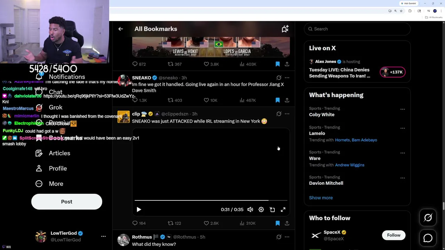The image size is (445, 250).
Task: Play the SNEAKO attacked video
Action: 139,209
